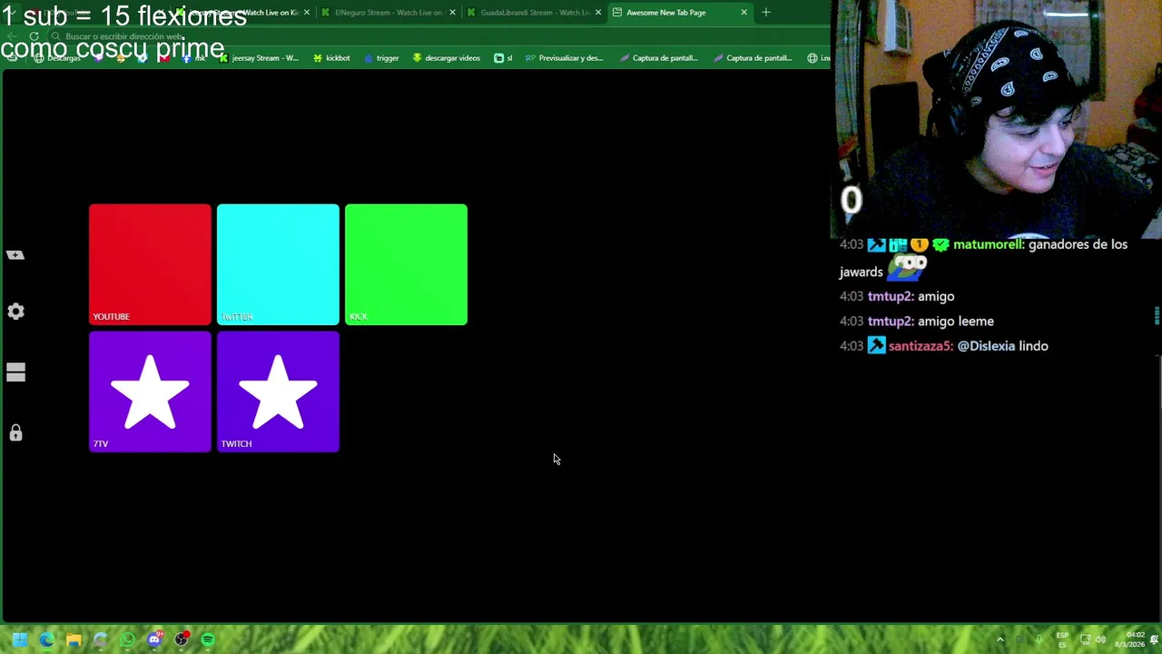Reload the page with the refresh button
Screen dimensions: 1162x654
point(34,36)
